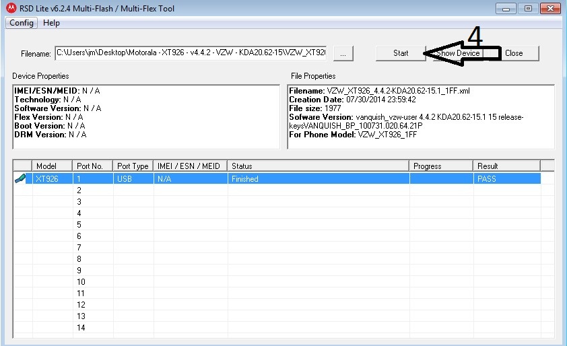Screen dimensions: 567x346
Task: Click the IMEI / ESN / MEID column header
Action: (x=191, y=166)
